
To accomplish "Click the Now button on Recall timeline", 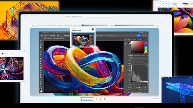I will pyautogui.click(x=157, y=25).
